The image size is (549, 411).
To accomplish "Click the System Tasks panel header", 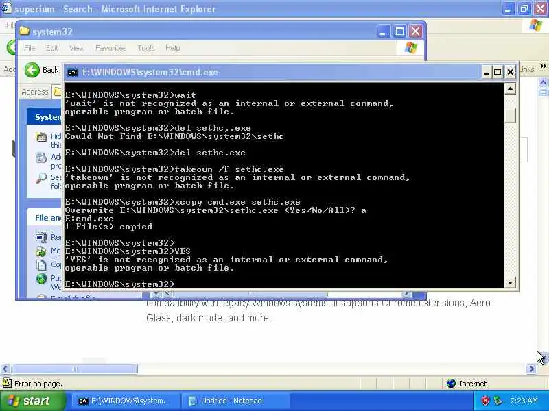I will (45, 116).
